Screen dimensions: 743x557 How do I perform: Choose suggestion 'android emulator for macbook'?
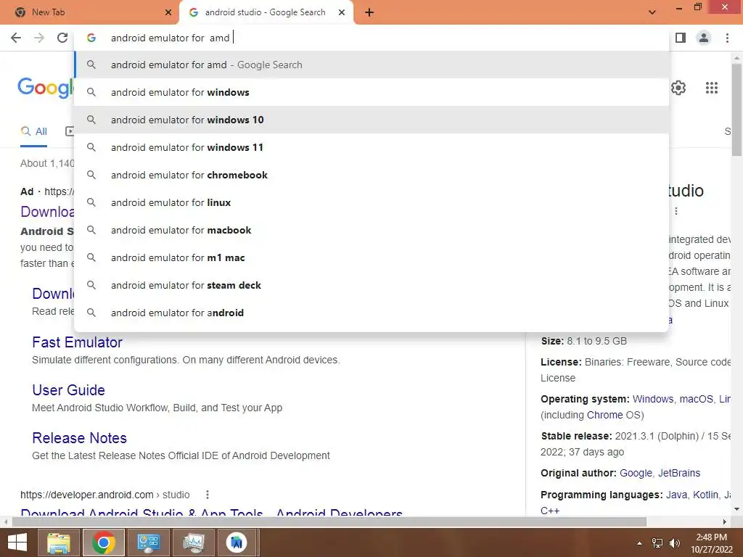pos(372,230)
